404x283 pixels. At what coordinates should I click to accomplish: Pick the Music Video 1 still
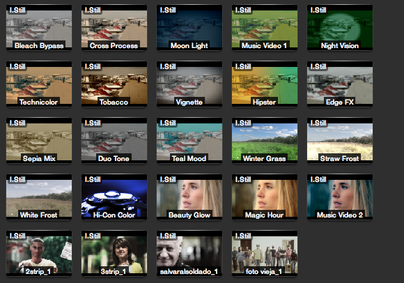(265, 27)
